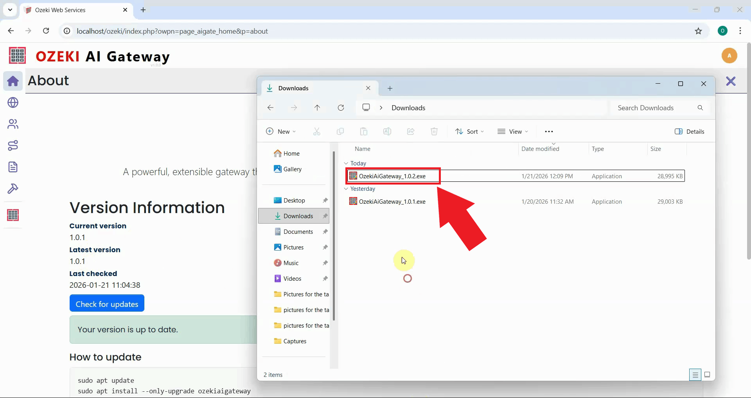Expand the View dropdown menu

click(513, 132)
